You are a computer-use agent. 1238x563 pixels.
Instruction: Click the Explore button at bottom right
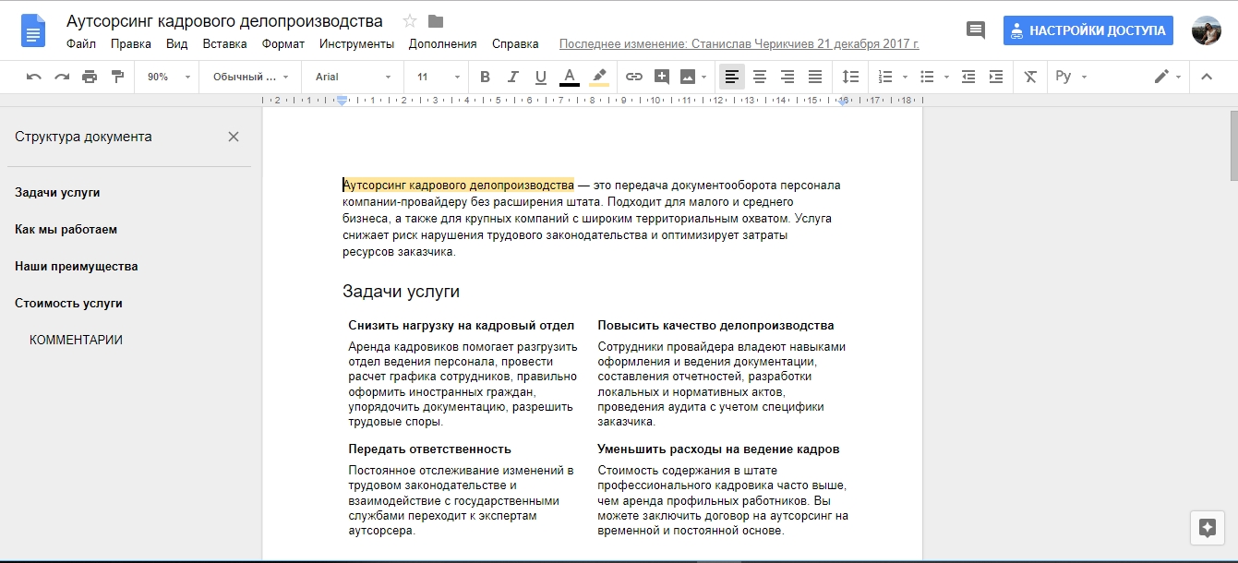[x=1208, y=528]
